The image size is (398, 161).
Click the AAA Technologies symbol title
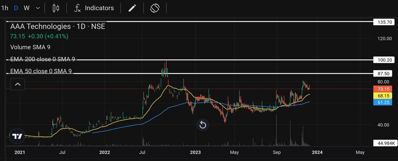tap(58, 27)
